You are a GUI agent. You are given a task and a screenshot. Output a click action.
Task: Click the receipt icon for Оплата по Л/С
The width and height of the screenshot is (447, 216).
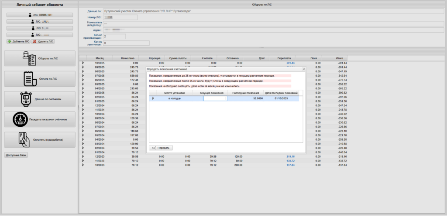click(29, 79)
